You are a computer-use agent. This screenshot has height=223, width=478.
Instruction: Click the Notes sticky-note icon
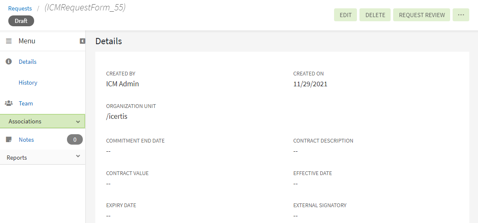8,140
